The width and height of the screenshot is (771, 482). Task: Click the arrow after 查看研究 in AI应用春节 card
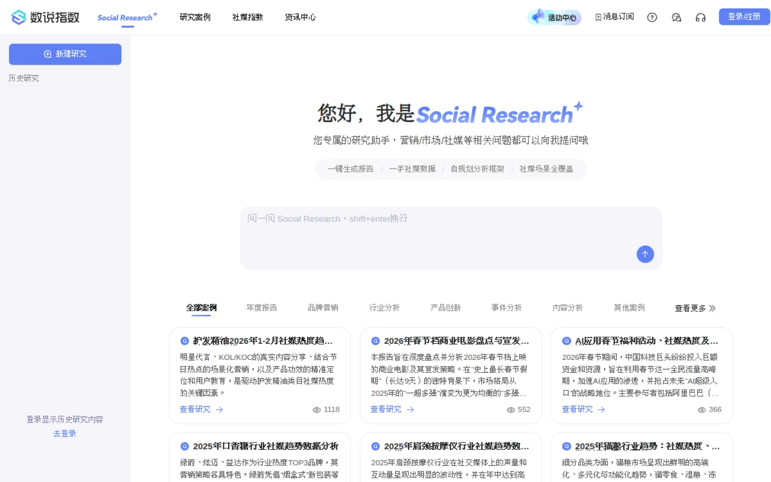click(602, 410)
